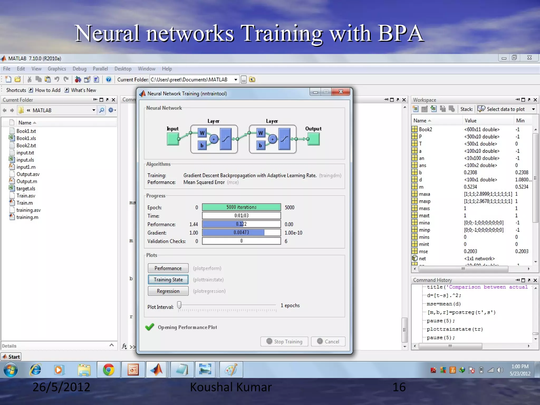Go up one folder level icon
The width and height of the screenshot is (540, 405).
[x=252, y=79]
